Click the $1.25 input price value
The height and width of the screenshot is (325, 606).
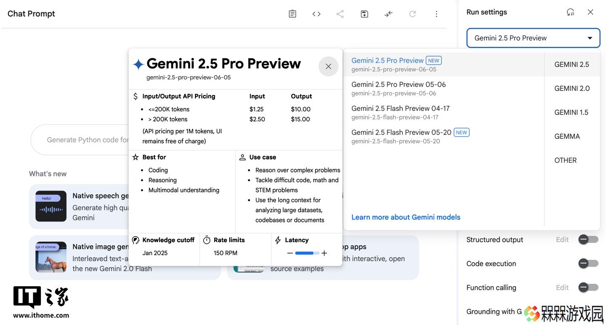point(257,109)
